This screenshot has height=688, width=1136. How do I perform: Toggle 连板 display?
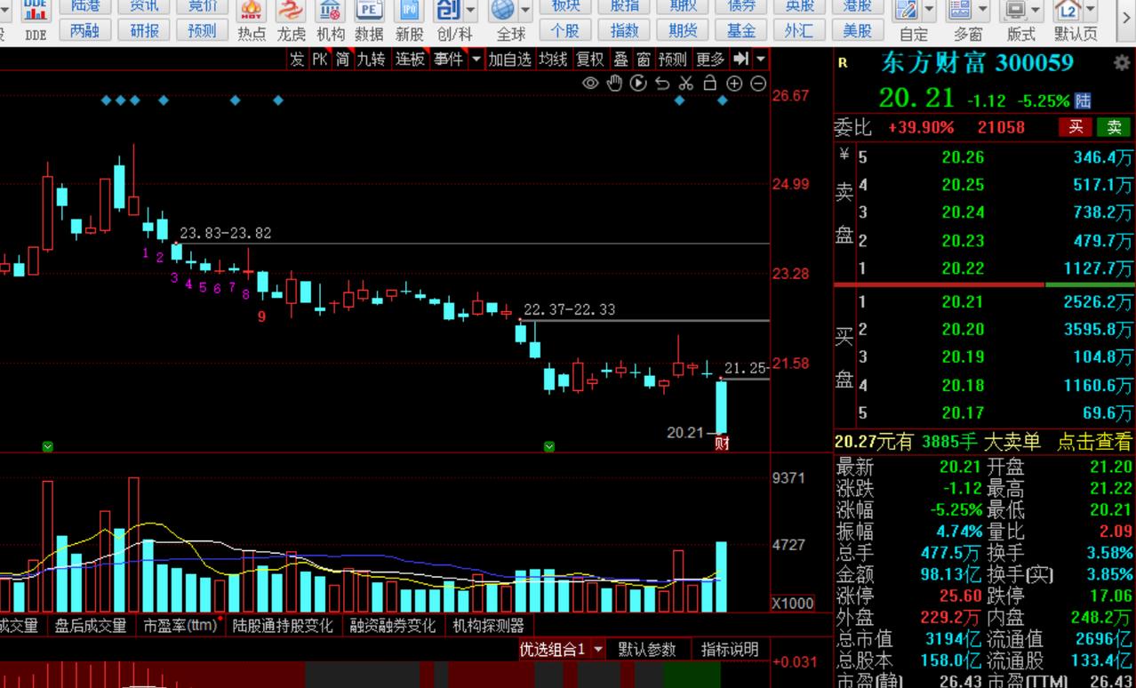click(411, 59)
